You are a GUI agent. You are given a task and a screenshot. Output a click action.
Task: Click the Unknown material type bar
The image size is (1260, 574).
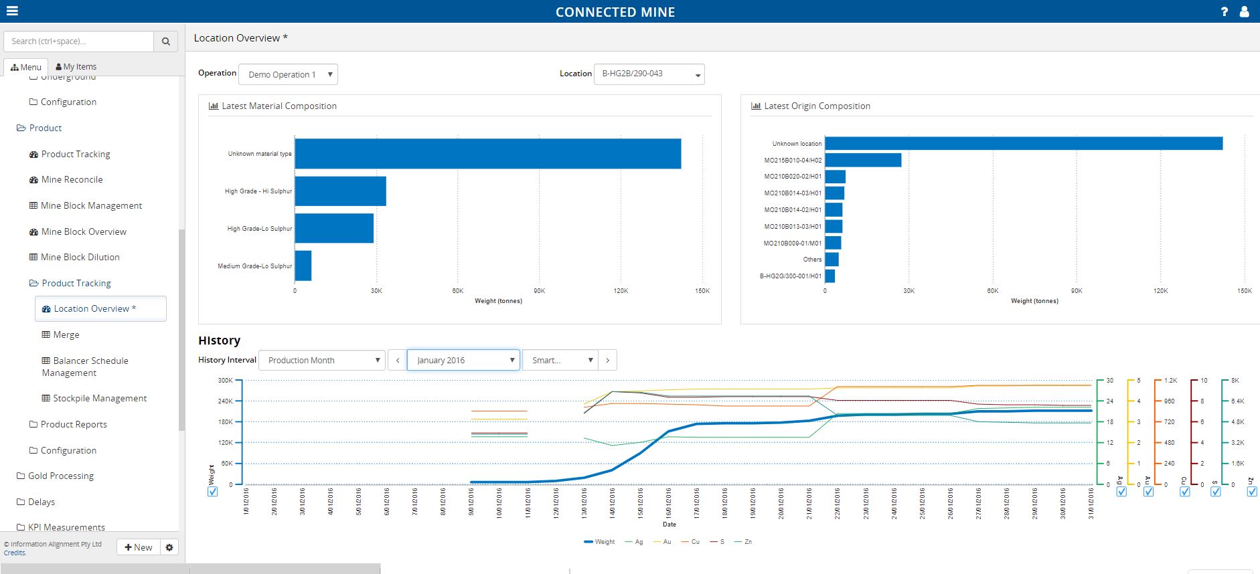point(488,154)
